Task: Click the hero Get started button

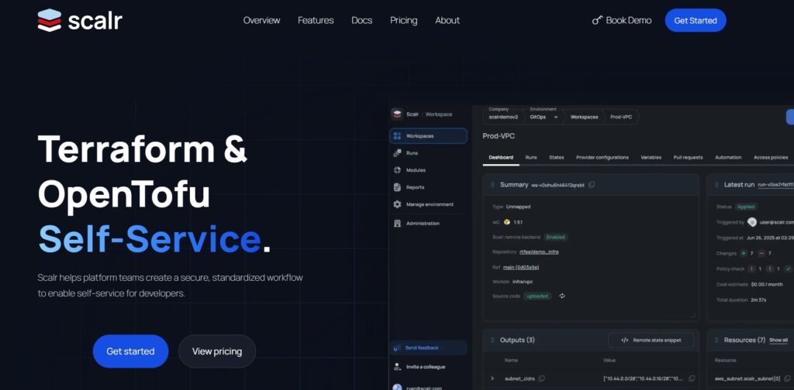Action: 130,351
